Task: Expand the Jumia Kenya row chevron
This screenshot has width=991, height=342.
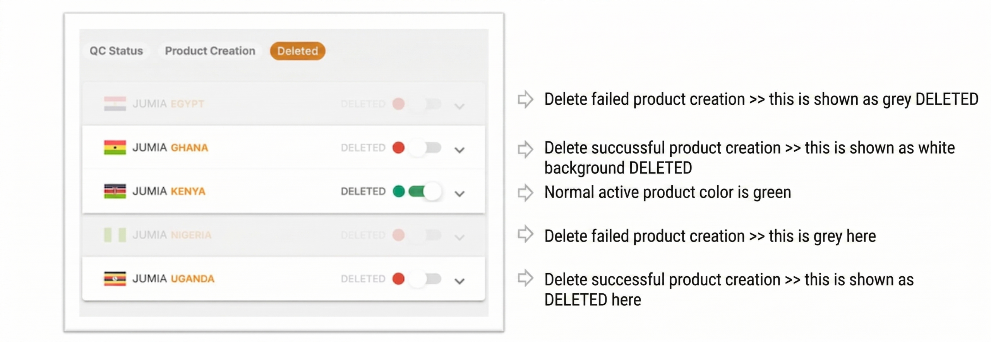Action: tap(459, 194)
